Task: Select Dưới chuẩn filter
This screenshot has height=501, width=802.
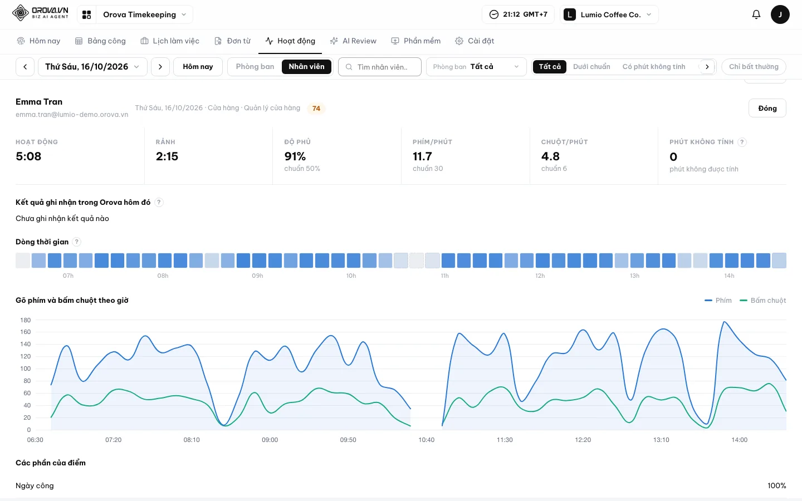Action: point(591,67)
